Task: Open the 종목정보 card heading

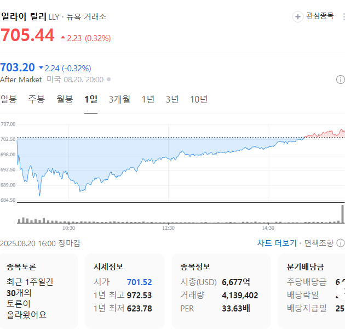Action: (195, 266)
